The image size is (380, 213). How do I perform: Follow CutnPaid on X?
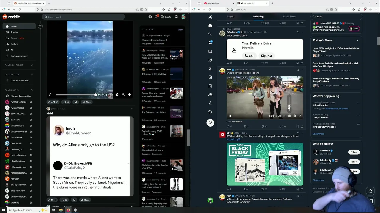tap(354, 152)
